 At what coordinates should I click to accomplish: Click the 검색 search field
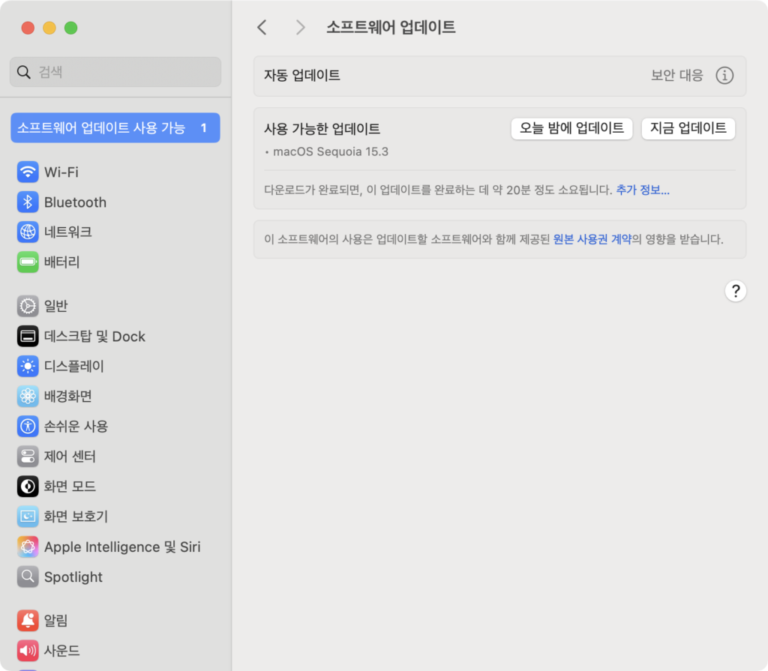[x=115, y=72]
